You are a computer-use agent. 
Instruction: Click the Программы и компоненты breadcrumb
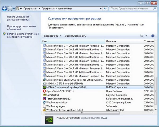click(57, 9)
